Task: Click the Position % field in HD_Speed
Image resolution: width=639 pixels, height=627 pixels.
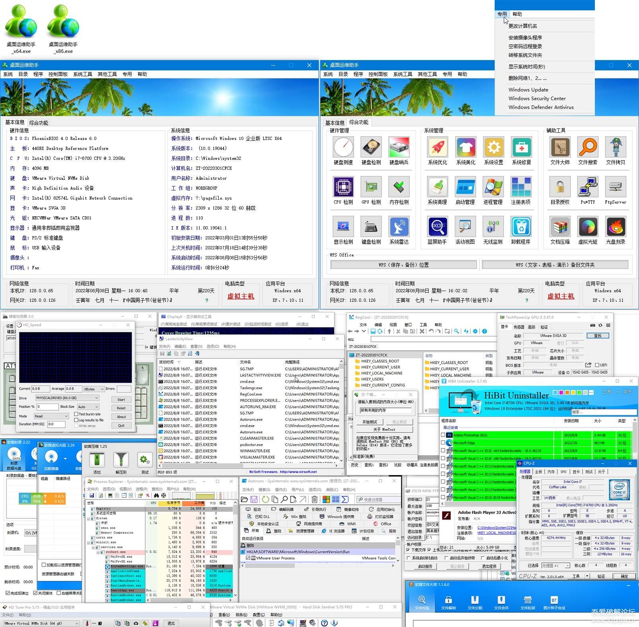Action: (47, 407)
